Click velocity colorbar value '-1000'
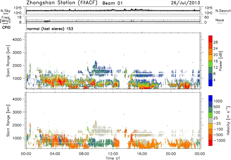The width and height of the screenshot is (231, 160). [x=219, y=140]
